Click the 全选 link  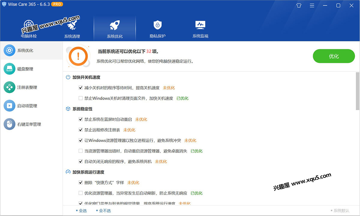82,211
